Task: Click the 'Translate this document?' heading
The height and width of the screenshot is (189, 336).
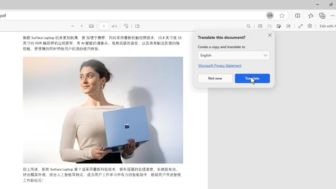Action: tap(222, 37)
